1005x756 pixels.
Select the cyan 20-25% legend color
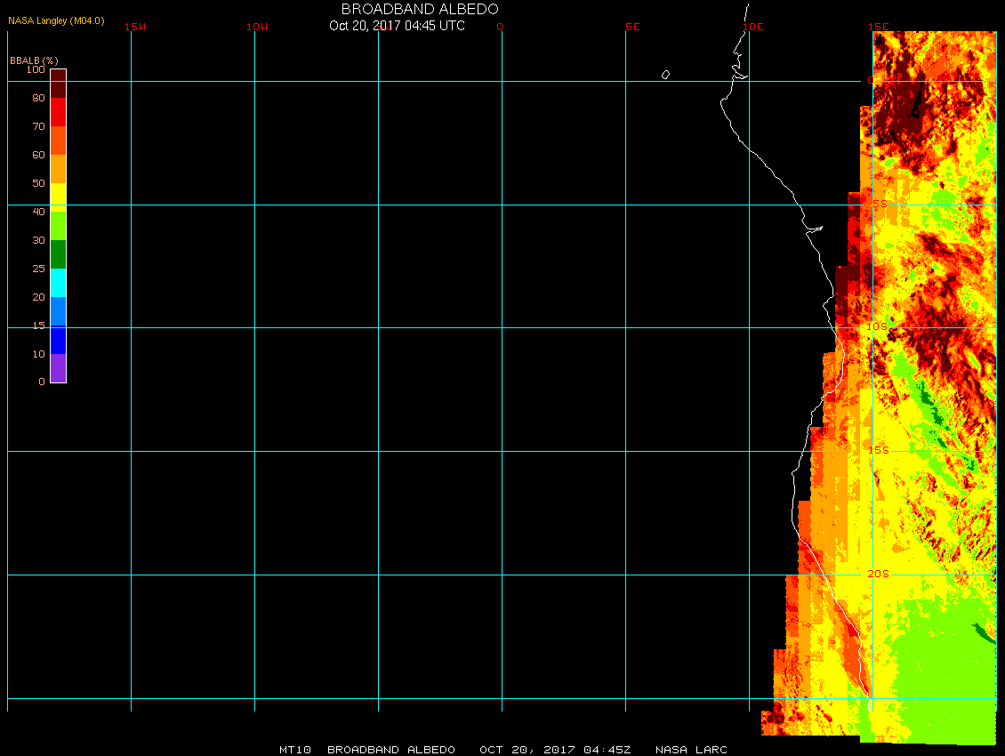(x=58, y=282)
